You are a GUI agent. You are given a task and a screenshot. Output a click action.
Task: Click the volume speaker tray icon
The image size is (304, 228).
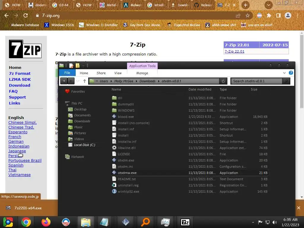coord(275,222)
